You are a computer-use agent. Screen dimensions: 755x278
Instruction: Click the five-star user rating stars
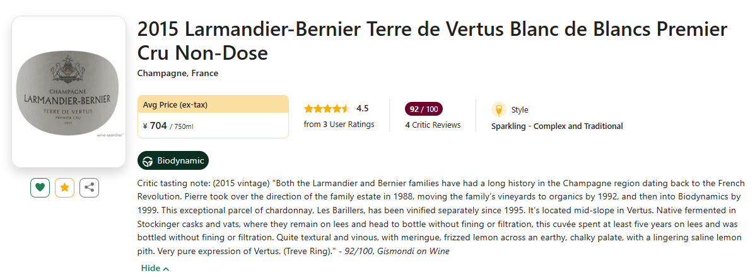pos(327,109)
